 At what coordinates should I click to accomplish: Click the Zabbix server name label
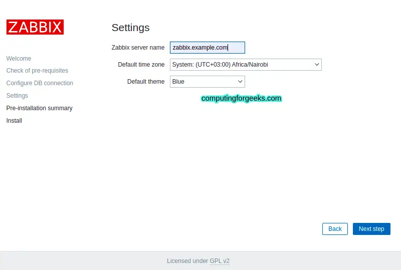tap(138, 48)
